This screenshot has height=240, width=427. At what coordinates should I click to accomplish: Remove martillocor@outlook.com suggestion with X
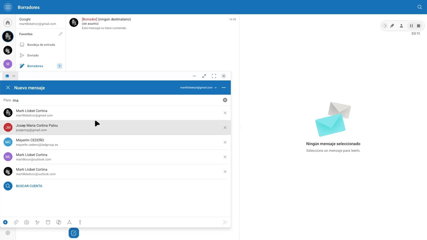[x=225, y=157]
